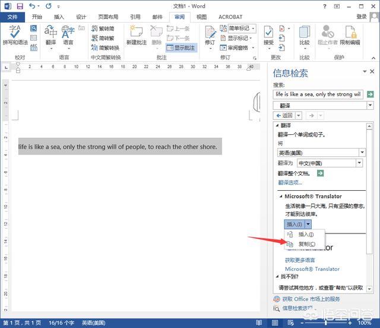Open the 翻译选项... link
Screen dimensions: 380x328
pyautogui.click(x=290, y=182)
